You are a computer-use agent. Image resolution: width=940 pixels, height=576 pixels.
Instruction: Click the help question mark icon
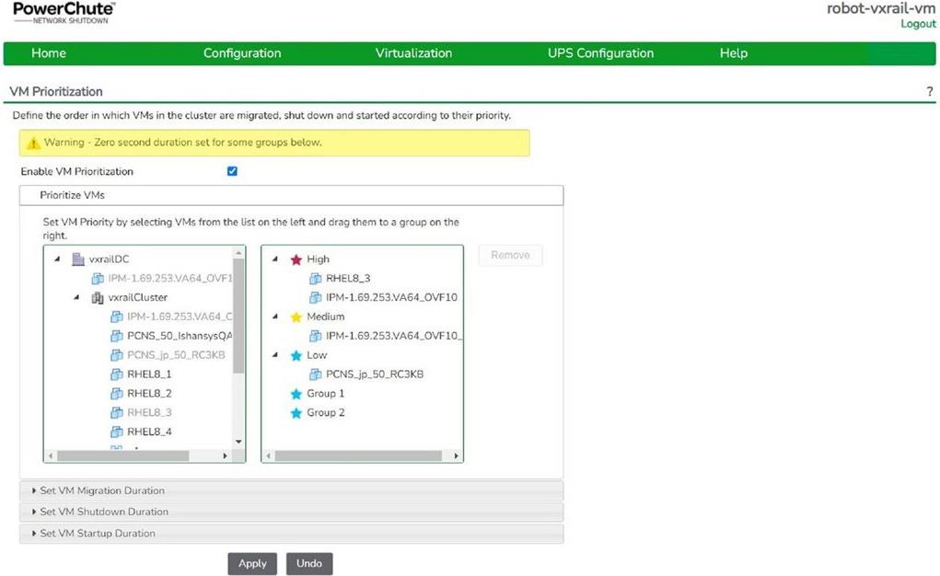click(x=930, y=92)
